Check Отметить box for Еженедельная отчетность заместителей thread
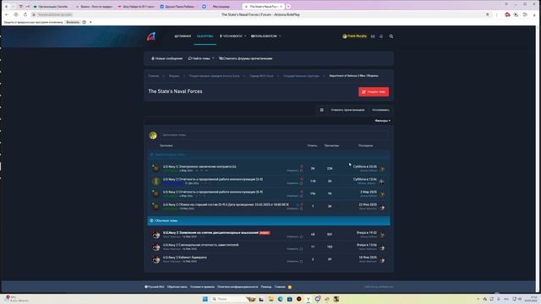 point(301,249)
